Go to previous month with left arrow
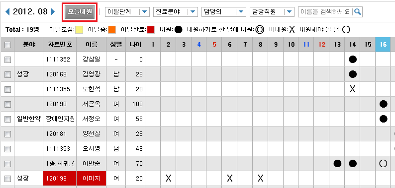Viewport: 395px width, 188px height. coord(8,11)
